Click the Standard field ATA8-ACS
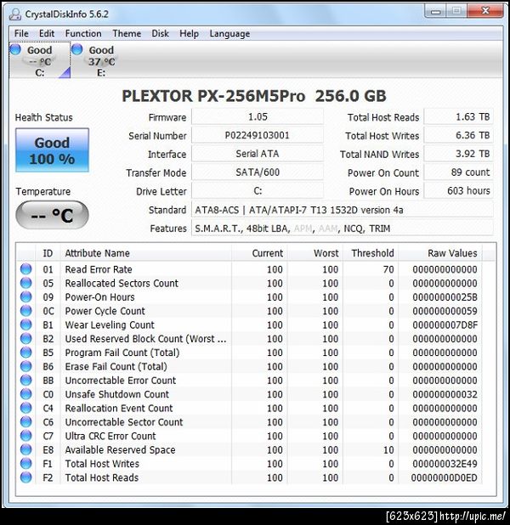Screen dimensions: 510x525 coord(342,210)
